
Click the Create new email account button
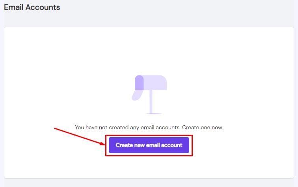(149, 145)
